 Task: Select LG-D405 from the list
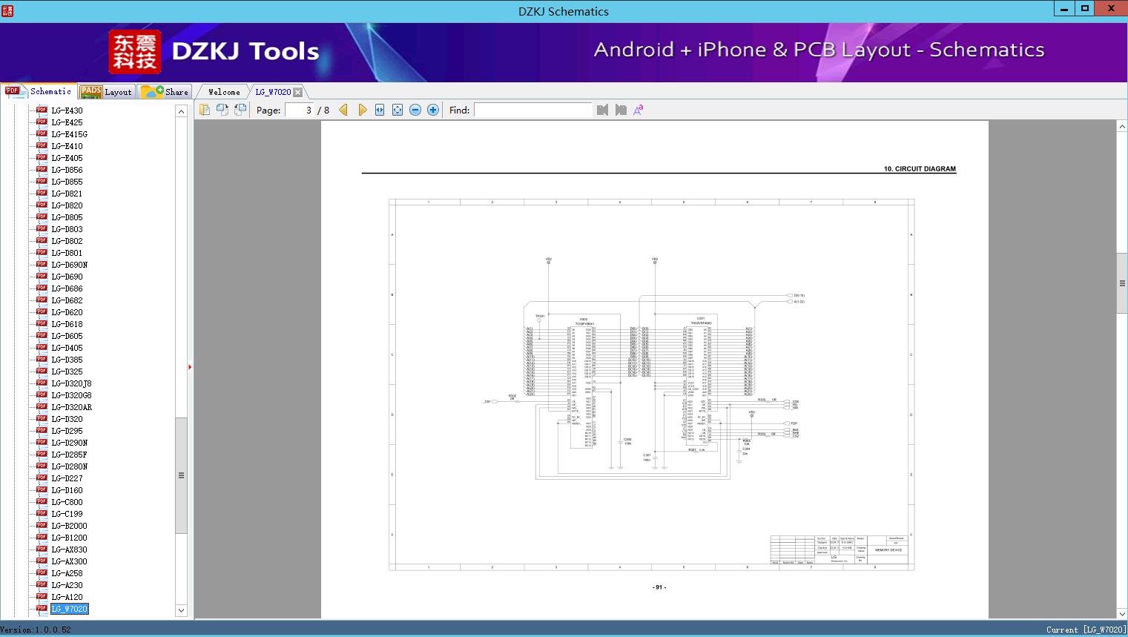coord(67,348)
